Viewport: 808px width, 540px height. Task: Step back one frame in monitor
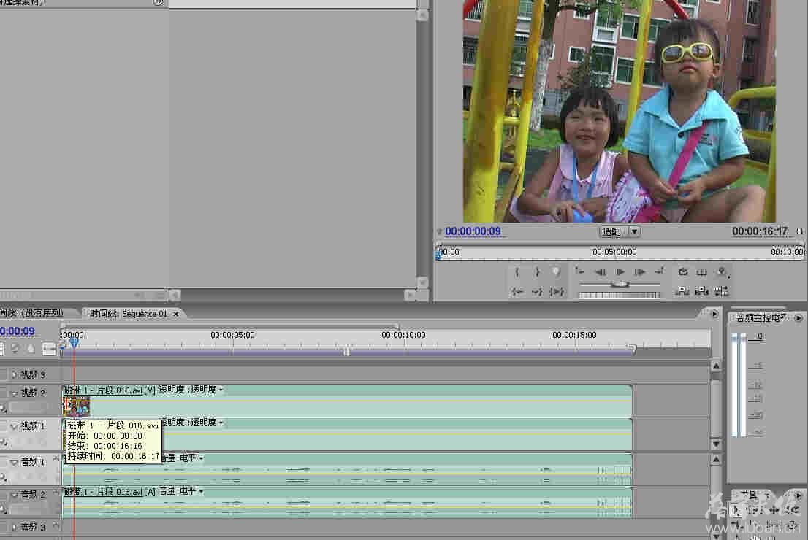coord(600,271)
